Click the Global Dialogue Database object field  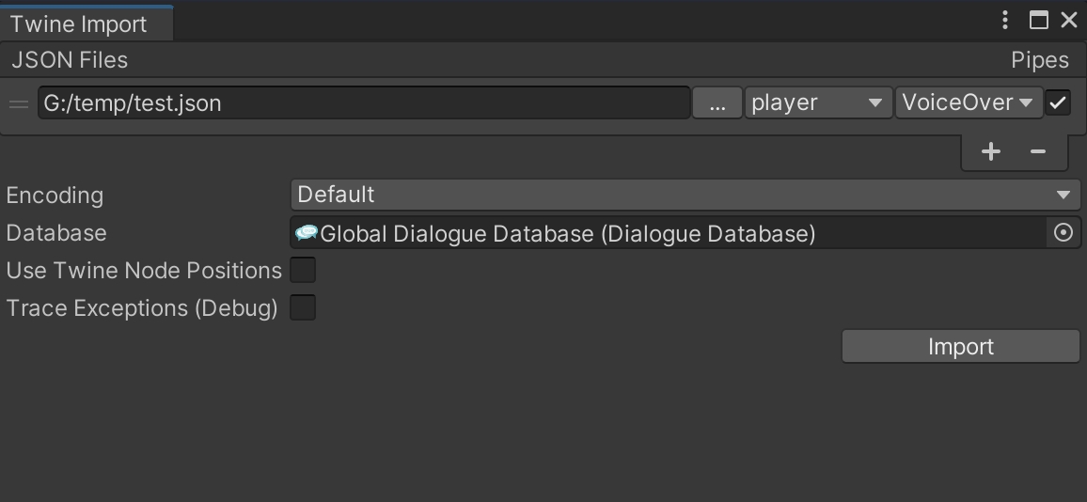(668, 233)
